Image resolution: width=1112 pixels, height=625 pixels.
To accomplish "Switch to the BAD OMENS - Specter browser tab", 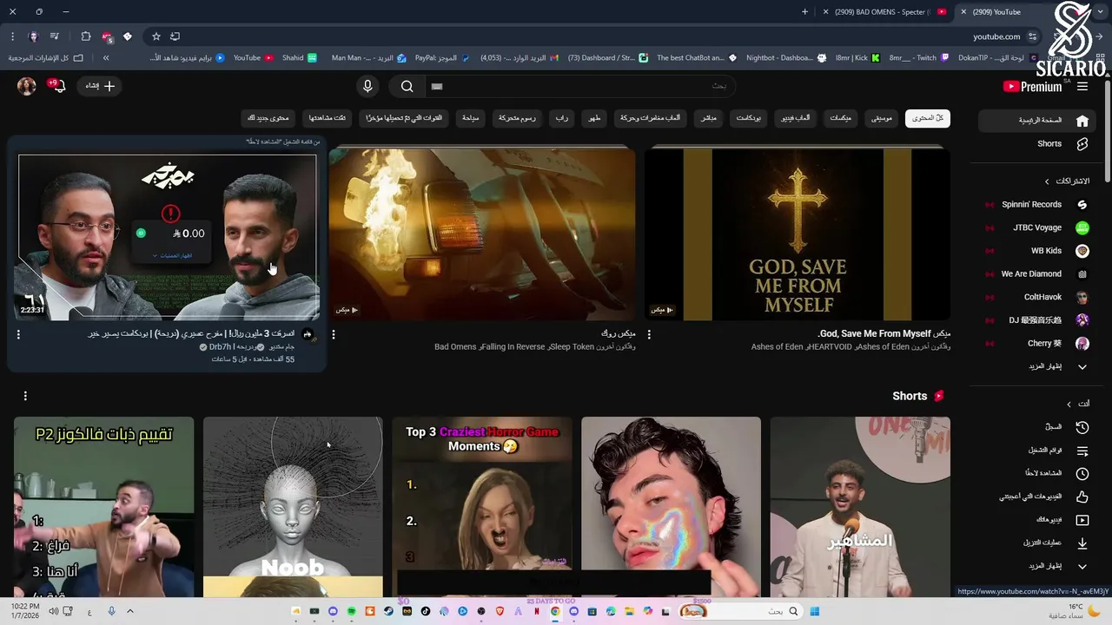I will point(884,12).
